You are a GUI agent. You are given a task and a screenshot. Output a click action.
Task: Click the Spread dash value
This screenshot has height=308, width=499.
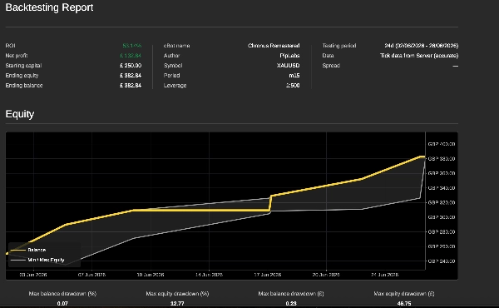456,66
